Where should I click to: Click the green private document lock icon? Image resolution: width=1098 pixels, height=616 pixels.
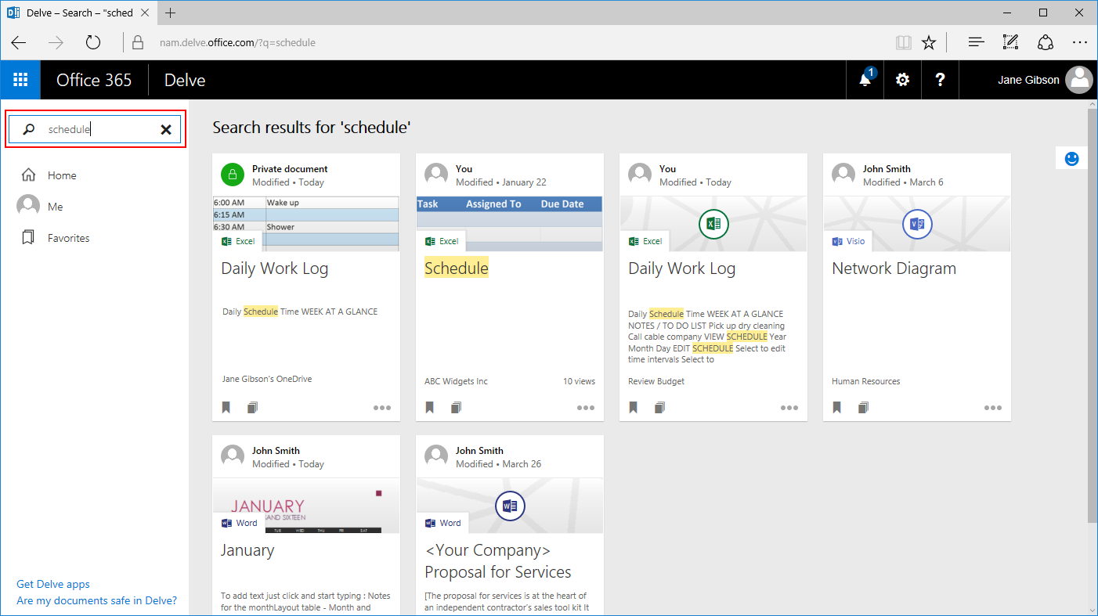pyautogui.click(x=233, y=175)
